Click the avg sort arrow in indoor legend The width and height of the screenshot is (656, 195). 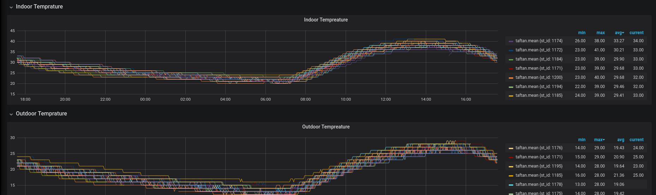pyautogui.click(x=623, y=33)
